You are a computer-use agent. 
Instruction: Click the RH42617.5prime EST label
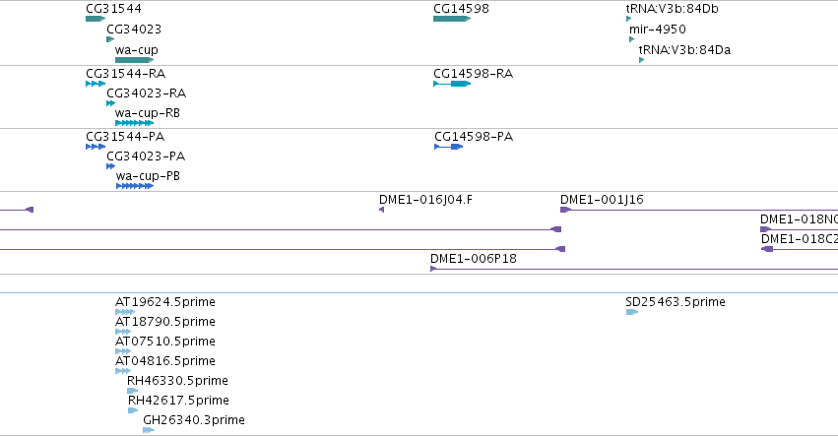tap(178, 401)
